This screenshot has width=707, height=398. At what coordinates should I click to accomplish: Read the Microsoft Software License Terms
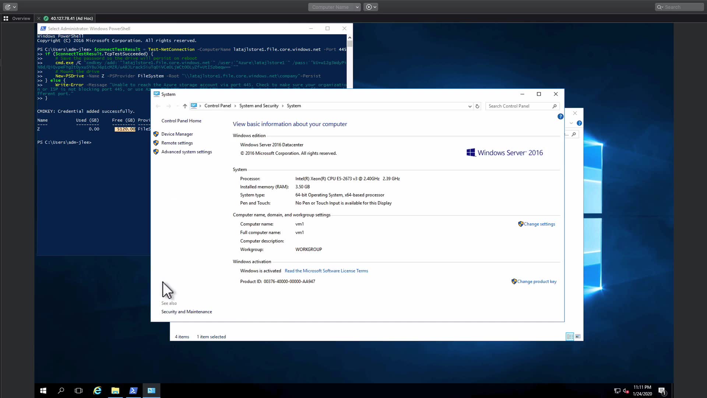pyautogui.click(x=326, y=271)
